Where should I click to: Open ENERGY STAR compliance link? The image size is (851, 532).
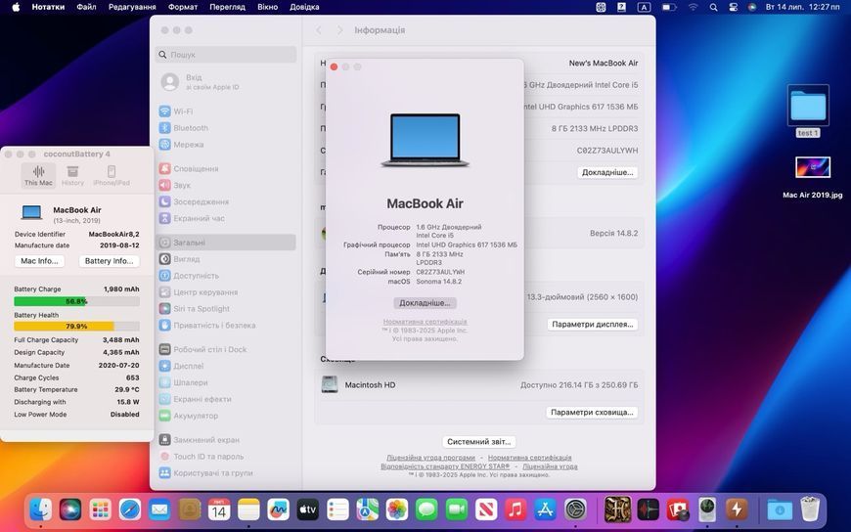445,466
